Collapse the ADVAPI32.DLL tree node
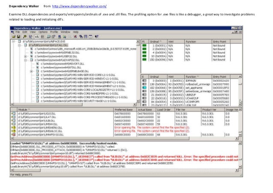273x193 pixels. [x=25, y=60]
